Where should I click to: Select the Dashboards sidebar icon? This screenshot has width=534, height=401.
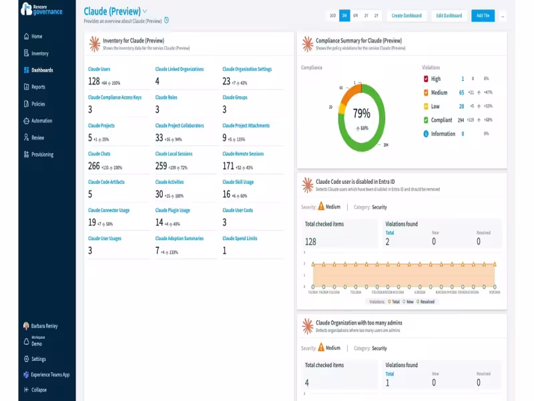pyautogui.click(x=26, y=70)
